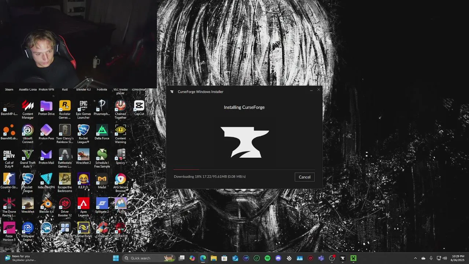The width and height of the screenshot is (469, 264).
Task: Open Microsoft Teams from taskbar
Action: click(x=321, y=258)
